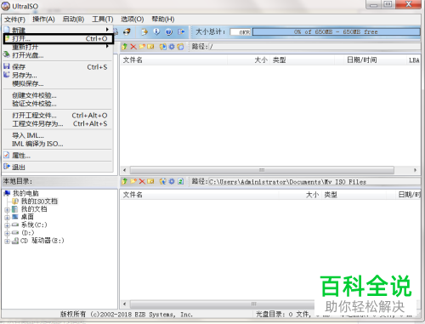Click rename icon in ISO pane toolbar
Screen dimensions: 425x324
150,47
